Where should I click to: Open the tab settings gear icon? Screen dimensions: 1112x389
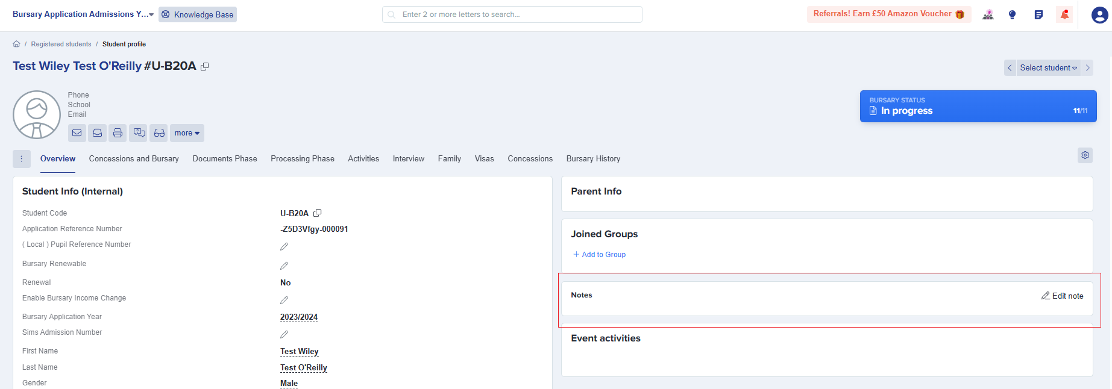pyautogui.click(x=1085, y=155)
